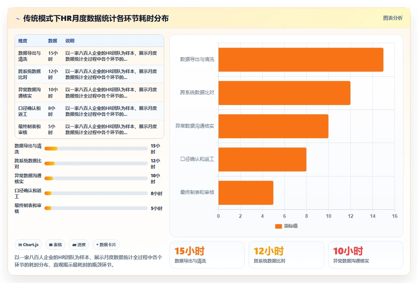Image resolution: width=418 pixels, height=283 pixels.
Task: Click table dimension cell 异常数据沟通核实
Action: click(x=29, y=93)
